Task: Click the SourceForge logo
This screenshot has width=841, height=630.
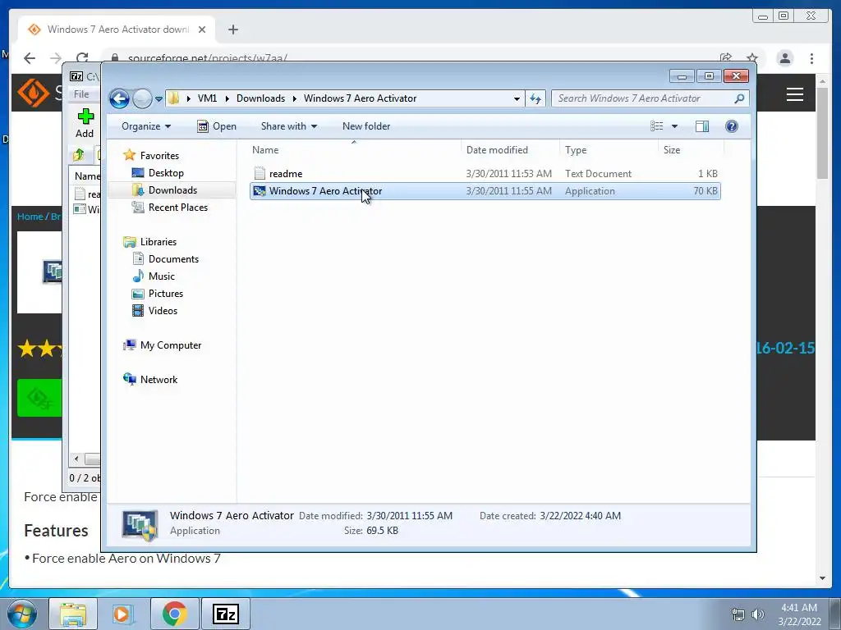Action: (33, 93)
